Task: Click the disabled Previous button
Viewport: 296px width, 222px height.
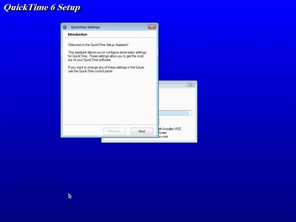Action: click(x=114, y=131)
